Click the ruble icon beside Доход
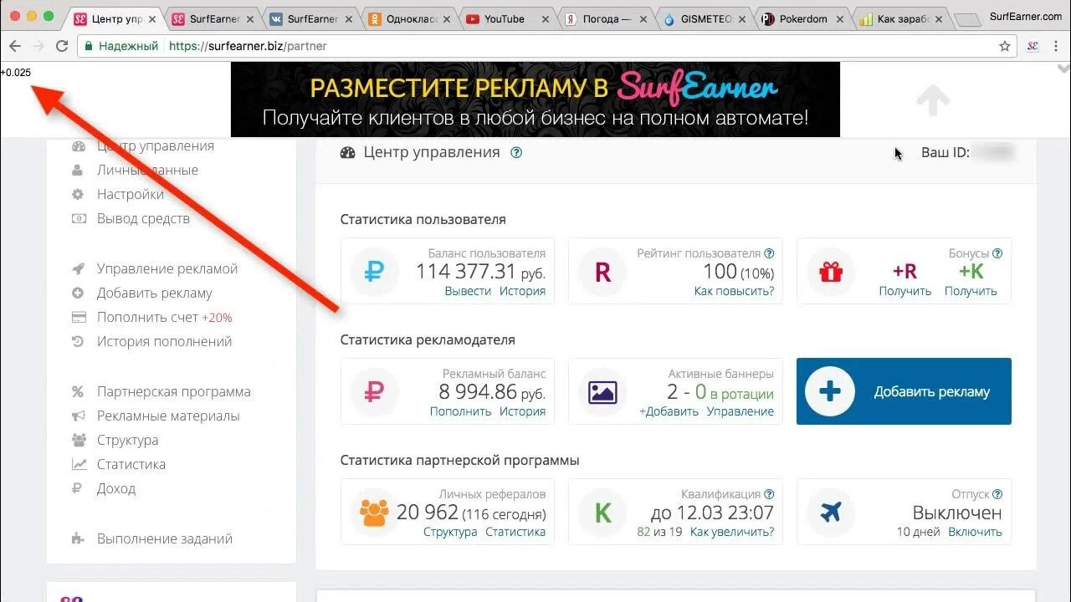Screen dimensions: 1071x602 pos(77,489)
